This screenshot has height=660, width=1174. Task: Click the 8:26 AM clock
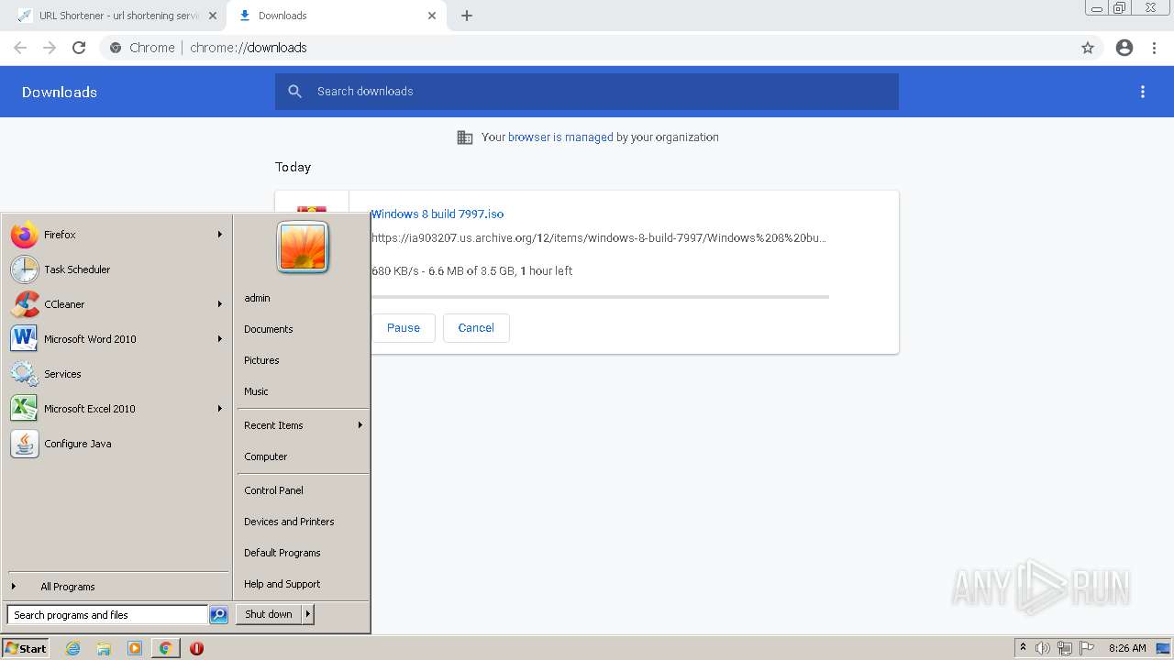point(1127,648)
